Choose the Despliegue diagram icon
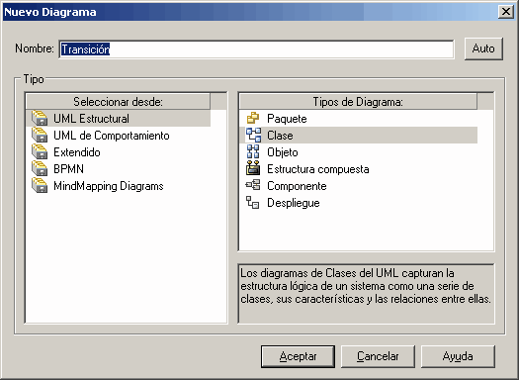Image resolution: width=519 pixels, height=380 pixels. pos(253,202)
